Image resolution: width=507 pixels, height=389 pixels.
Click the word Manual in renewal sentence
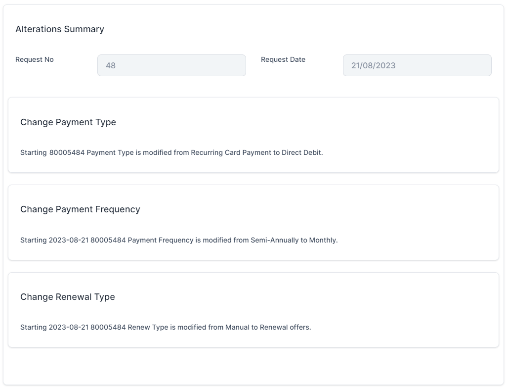[237, 327]
